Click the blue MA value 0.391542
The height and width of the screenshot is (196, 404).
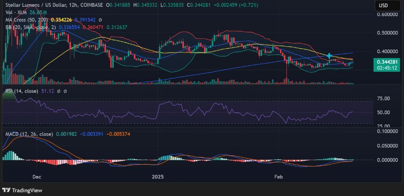[86, 20]
